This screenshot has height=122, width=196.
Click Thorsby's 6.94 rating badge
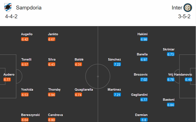52,95
